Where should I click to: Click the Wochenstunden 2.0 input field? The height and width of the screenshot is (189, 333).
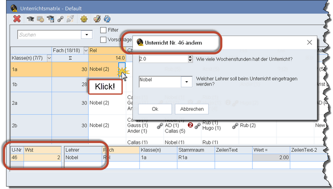(163, 59)
